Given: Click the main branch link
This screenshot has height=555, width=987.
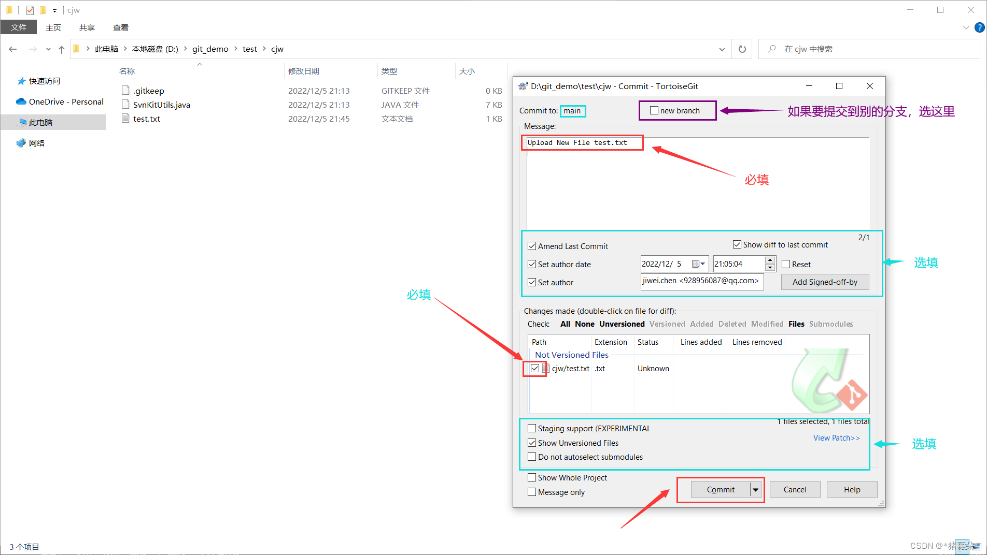Looking at the screenshot, I should pyautogui.click(x=572, y=111).
